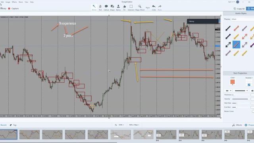The width and height of the screenshot is (254, 143).
Task: Click the red Capture record icon
Action: click(9, 8)
